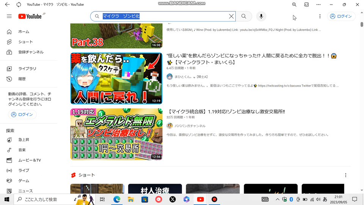Viewport: 364px width, 205px height.
Task: Click the sidebar ログイン button
Action: point(22,114)
